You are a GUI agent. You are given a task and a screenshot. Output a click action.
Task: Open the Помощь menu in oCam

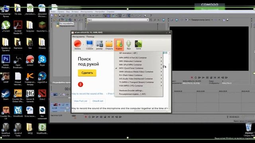(x=90, y=37)
